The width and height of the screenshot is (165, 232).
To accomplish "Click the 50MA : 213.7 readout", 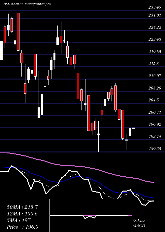I will [x=22, y=207].
